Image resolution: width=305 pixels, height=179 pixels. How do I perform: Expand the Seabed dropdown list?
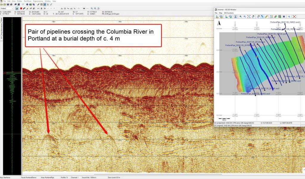click(x=12, y=8)
